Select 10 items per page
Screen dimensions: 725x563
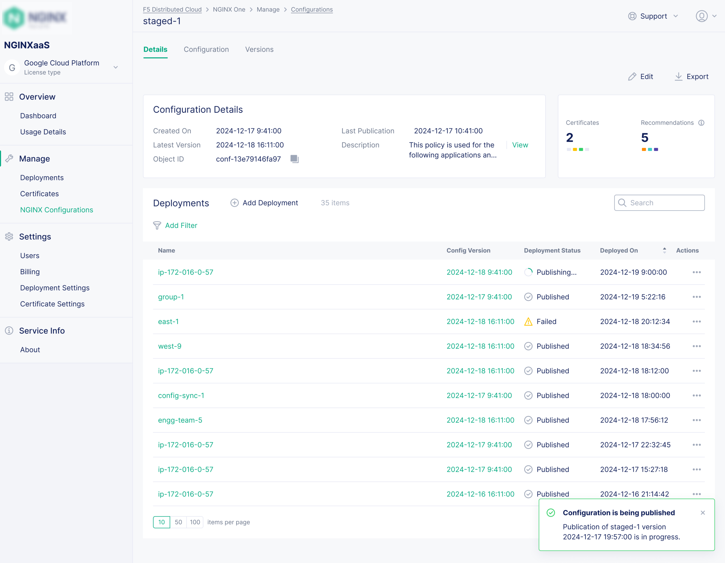162,522
